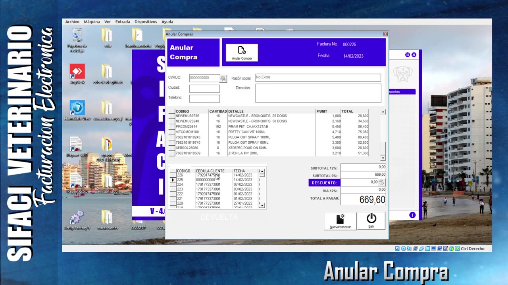Open the iReport-5.6.0 desktop shortcut
The height and width of the screenshot is (285, 508).
coord(77,183)
